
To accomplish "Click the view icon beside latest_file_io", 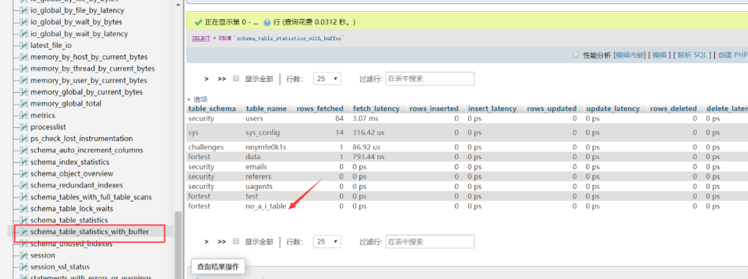I will 24,45.
